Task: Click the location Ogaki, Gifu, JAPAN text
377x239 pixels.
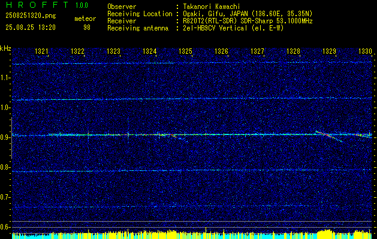Action: click(x=248, y=14)
